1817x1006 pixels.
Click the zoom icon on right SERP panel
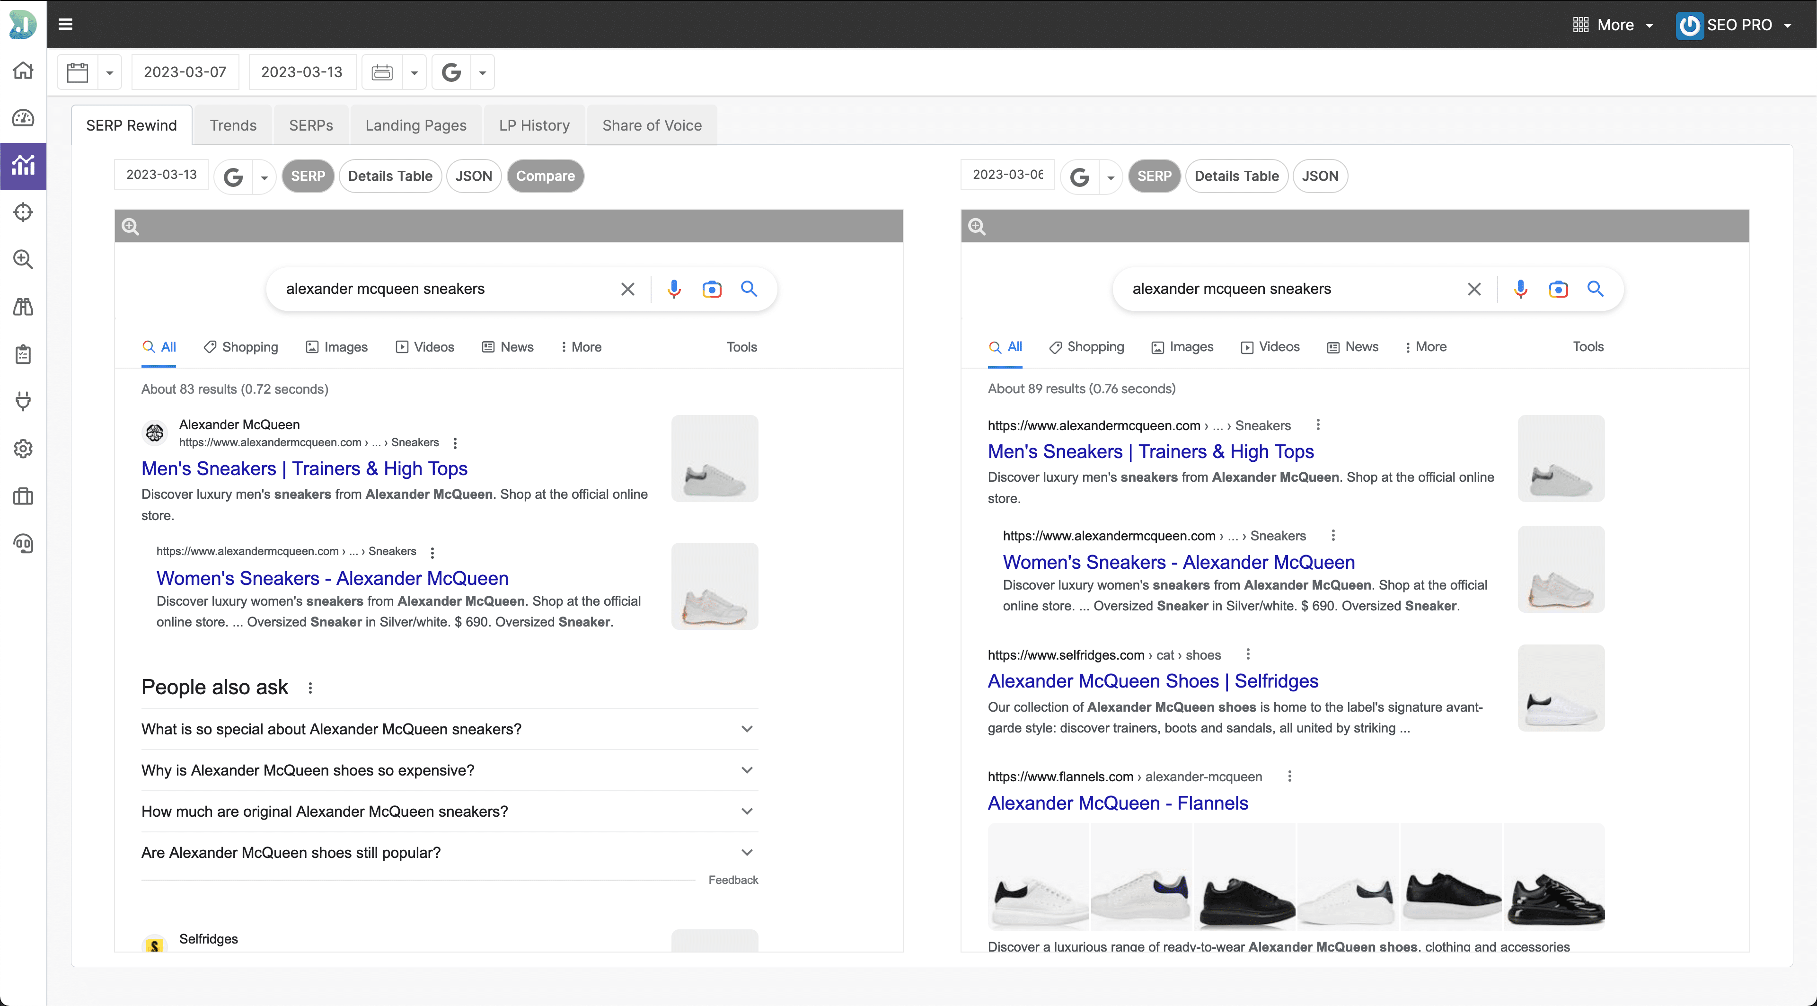pos(977,227)
